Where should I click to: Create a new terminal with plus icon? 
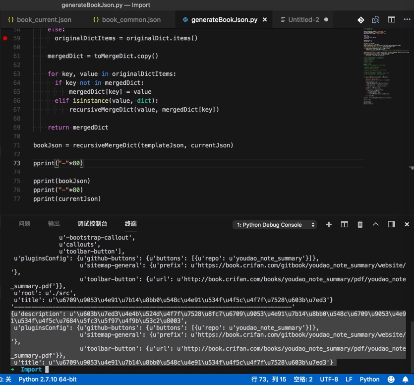coord(329,225)
